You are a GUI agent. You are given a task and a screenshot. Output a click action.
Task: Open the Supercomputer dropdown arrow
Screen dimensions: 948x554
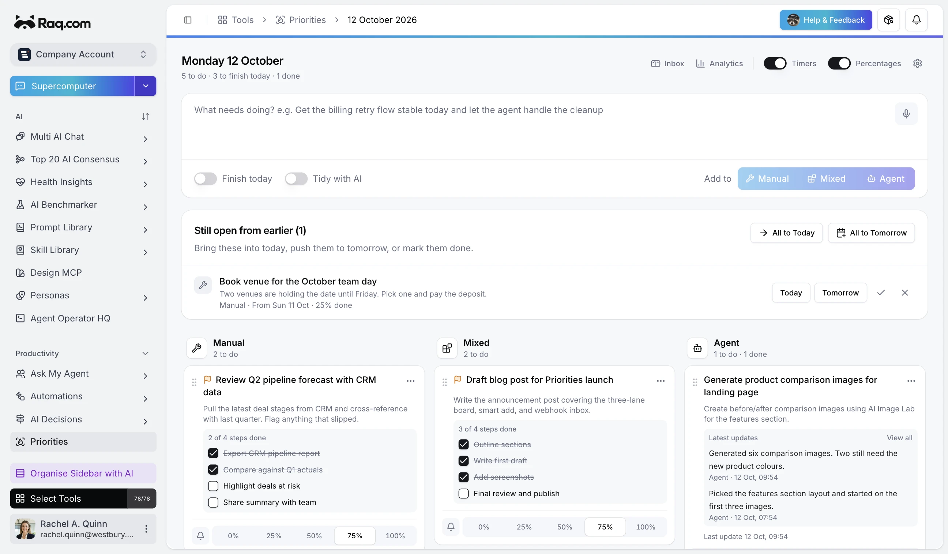point(146,86)
